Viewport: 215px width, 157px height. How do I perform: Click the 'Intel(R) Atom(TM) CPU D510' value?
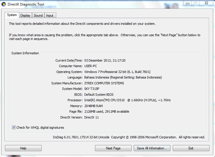coord(104,100)
